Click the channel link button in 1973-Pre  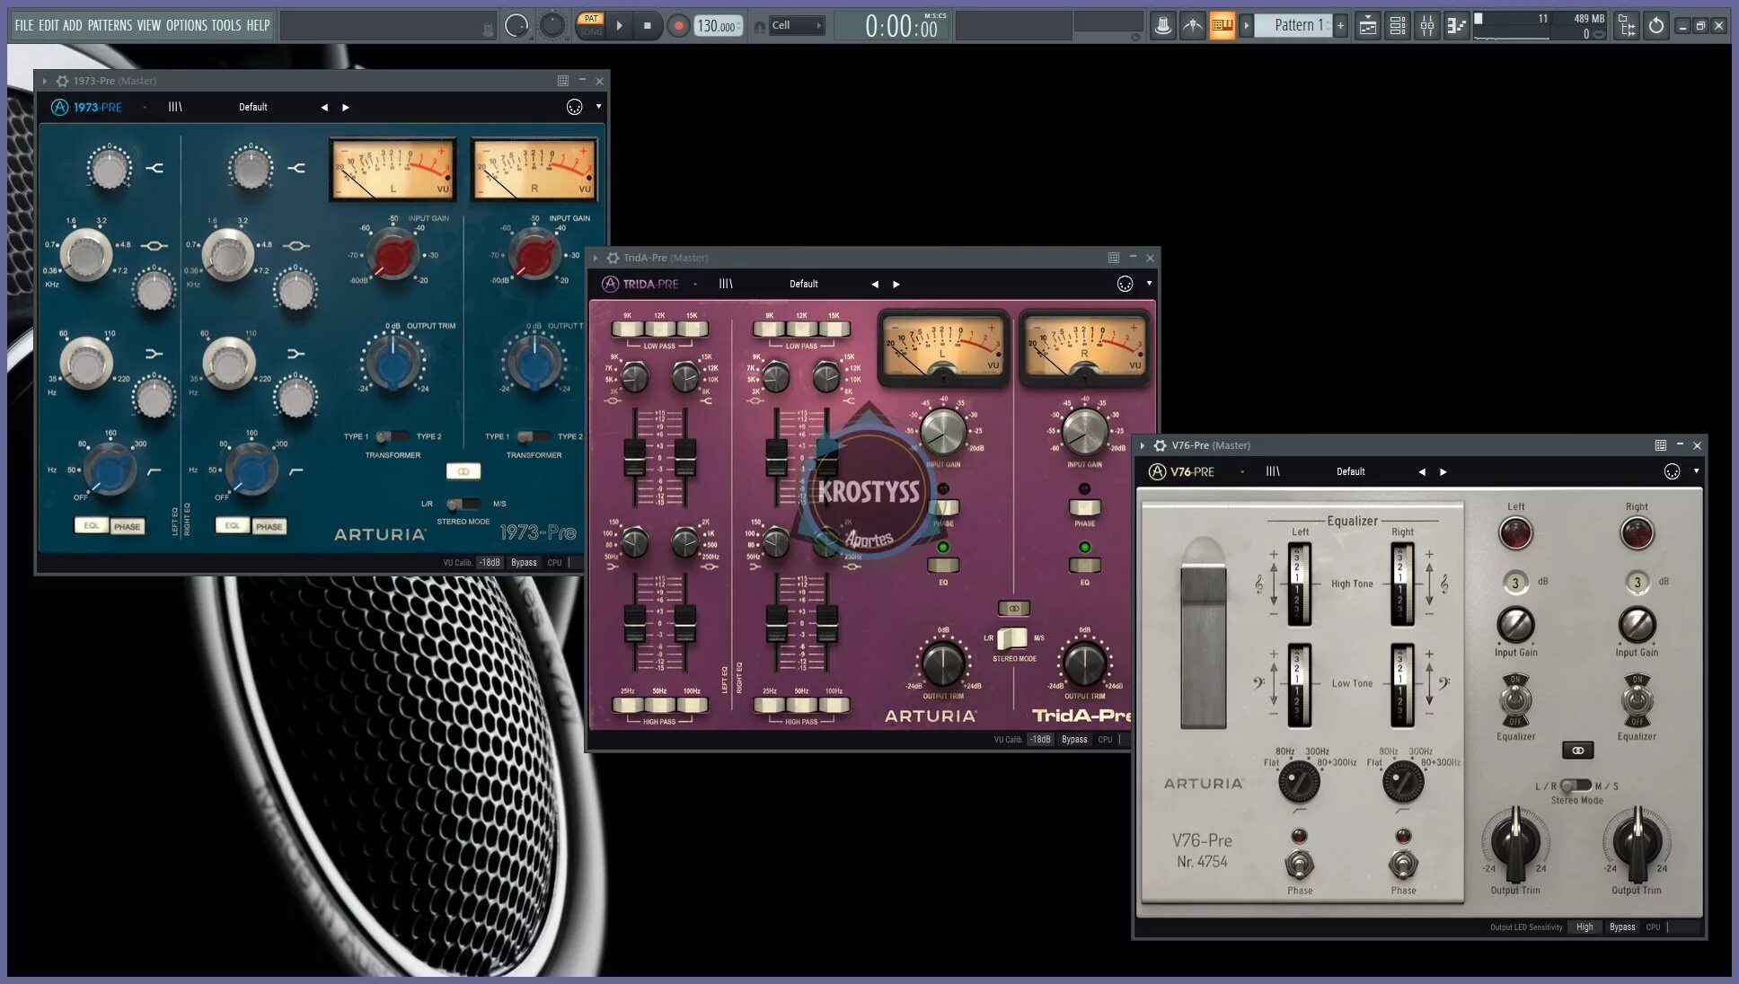(463, 471)
